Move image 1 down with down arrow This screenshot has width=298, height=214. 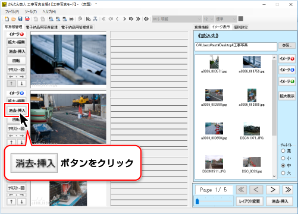click(22, 83)
